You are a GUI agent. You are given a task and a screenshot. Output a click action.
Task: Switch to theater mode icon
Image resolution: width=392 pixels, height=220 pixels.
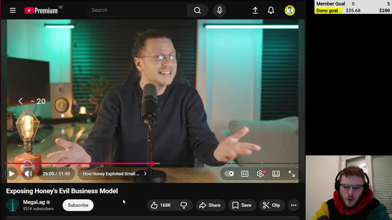(x=276, y=174)
